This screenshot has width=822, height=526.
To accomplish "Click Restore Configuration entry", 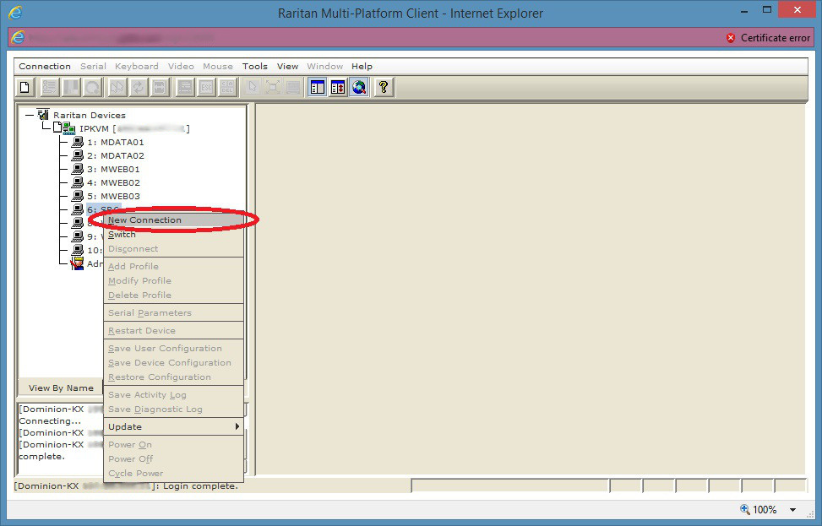I will click(x=173, y=377).
